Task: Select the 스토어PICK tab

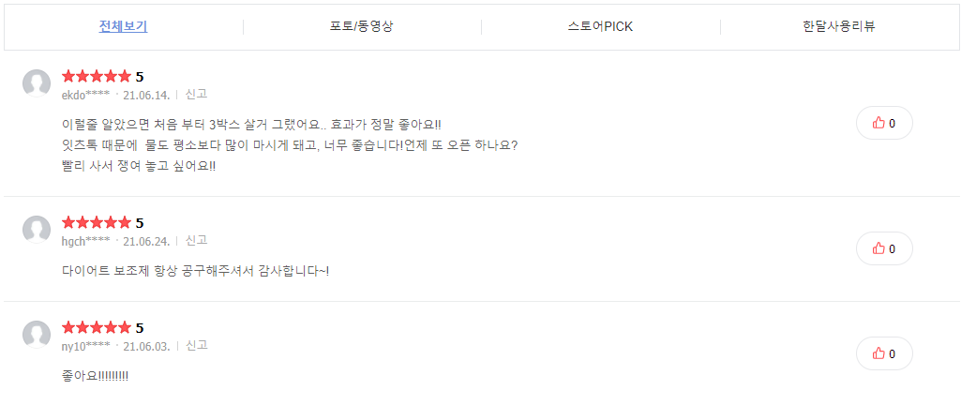Action: click(x=600, y=26)
